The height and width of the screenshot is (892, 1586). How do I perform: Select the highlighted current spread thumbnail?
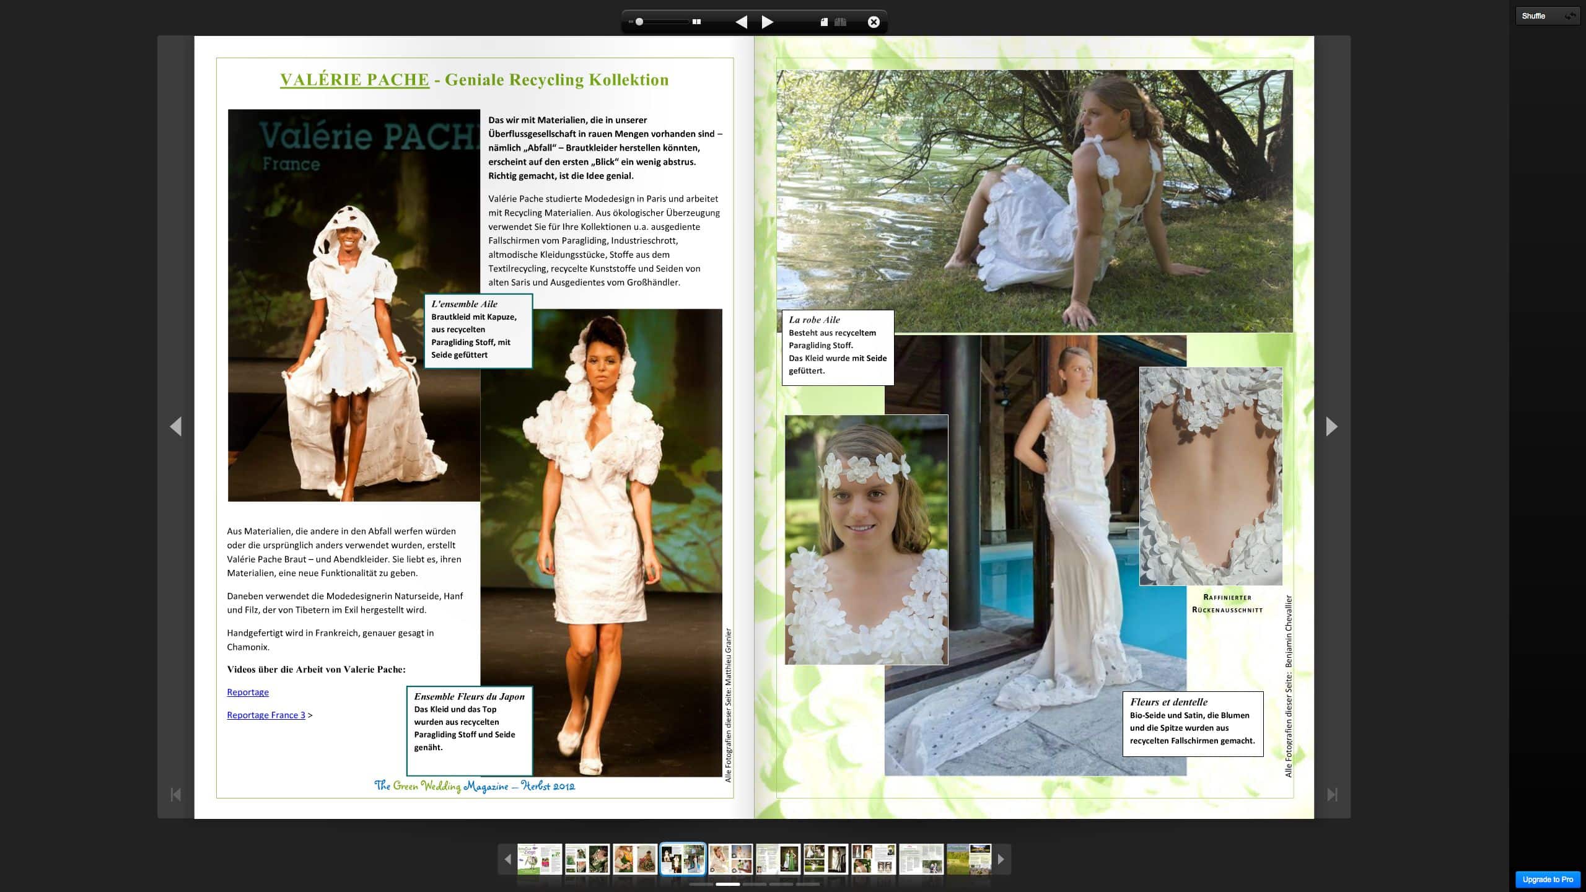(683, 859)
